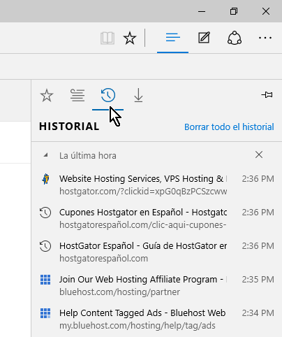The image size is (282, 337).
Task: Open Join Our Web Hosting Affiliate Program
Action: (156, 285)
